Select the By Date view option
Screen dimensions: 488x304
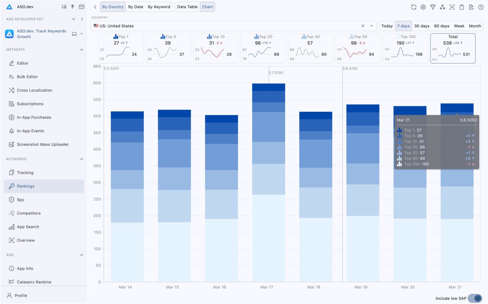tap(136, 6)
